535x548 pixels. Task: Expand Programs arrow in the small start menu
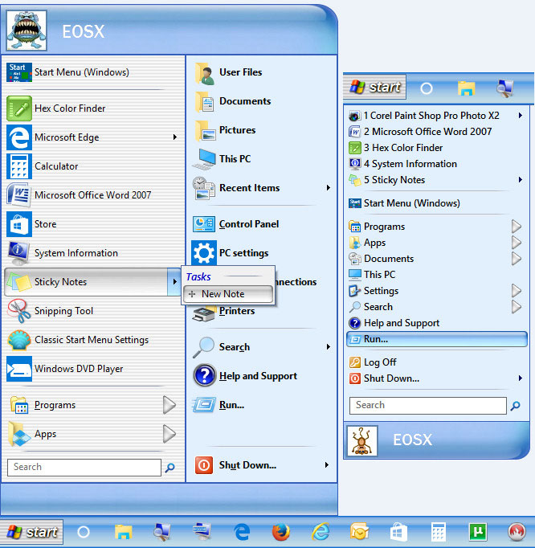[x=517, y=227]
